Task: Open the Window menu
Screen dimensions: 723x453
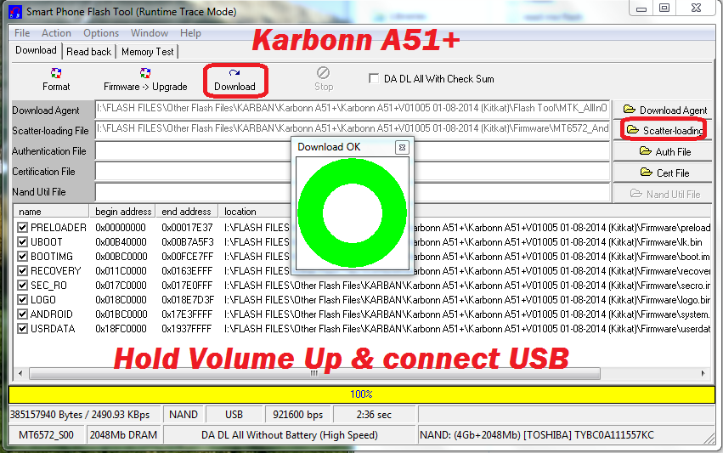Action: (x=150, y=33)
